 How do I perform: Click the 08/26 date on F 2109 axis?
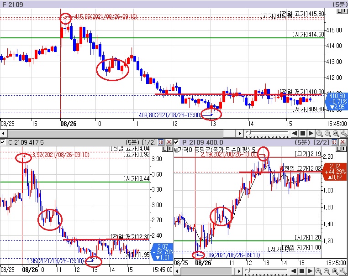[69, 124]
